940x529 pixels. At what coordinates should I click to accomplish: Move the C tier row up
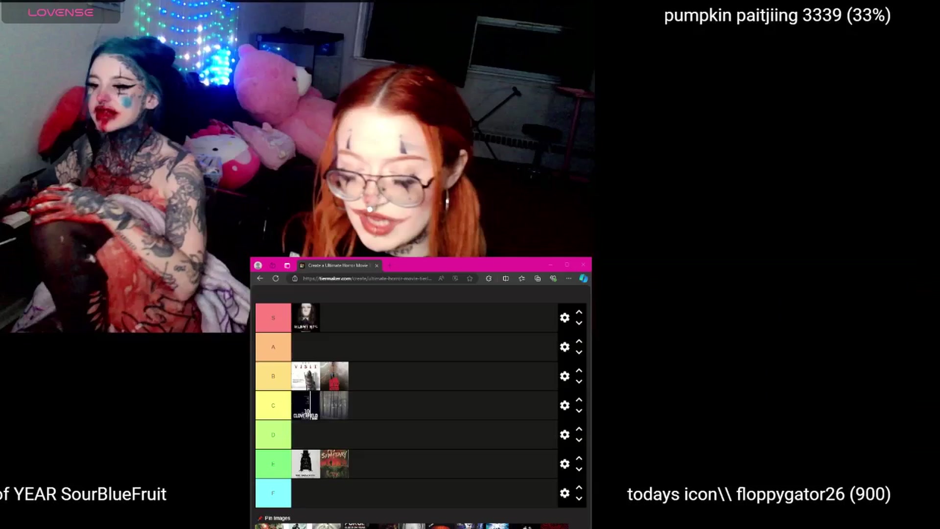(579, 399)
